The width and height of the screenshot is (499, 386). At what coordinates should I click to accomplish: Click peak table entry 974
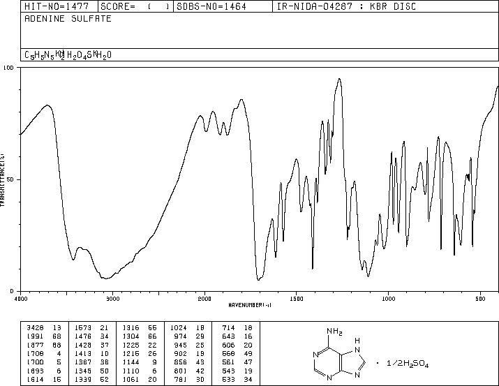(x=181, y=336)
